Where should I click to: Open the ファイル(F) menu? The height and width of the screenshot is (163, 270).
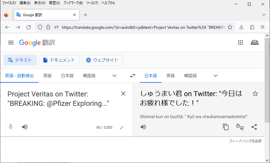coord(9,3)
